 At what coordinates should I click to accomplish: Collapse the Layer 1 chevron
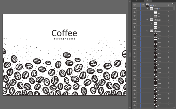(143, 5)
